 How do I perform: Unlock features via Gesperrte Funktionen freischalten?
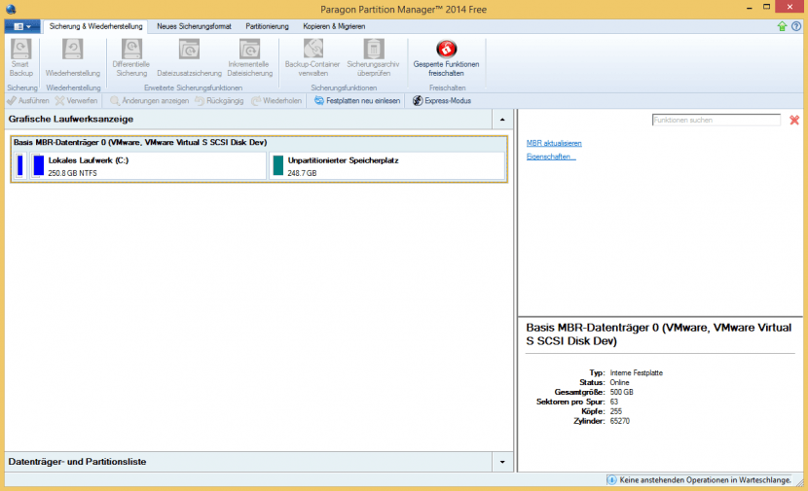[446, 57]
